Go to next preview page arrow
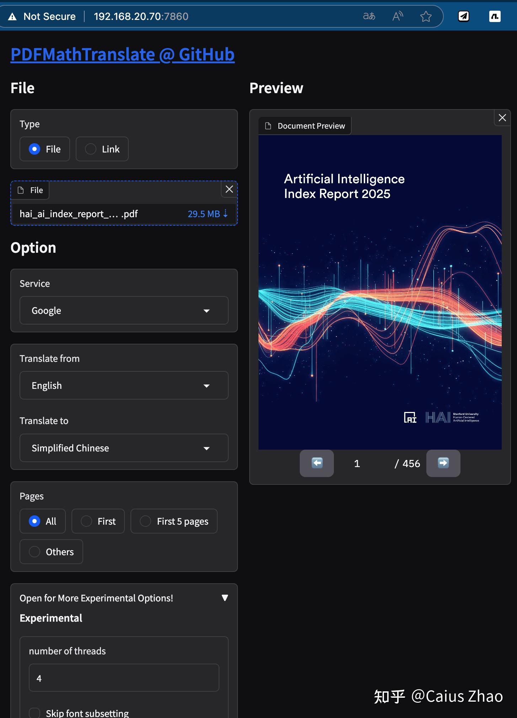This screenshot has height=718, width=517. pos(443,463)
